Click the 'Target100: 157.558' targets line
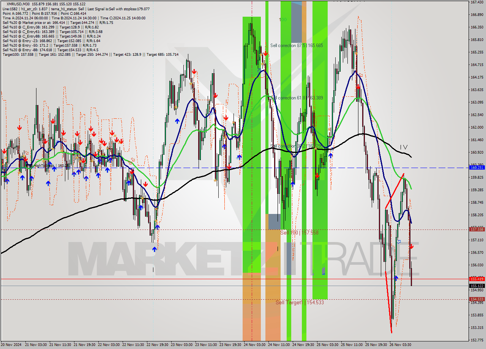Screen dimensions: 486x349 coord(90,54)
